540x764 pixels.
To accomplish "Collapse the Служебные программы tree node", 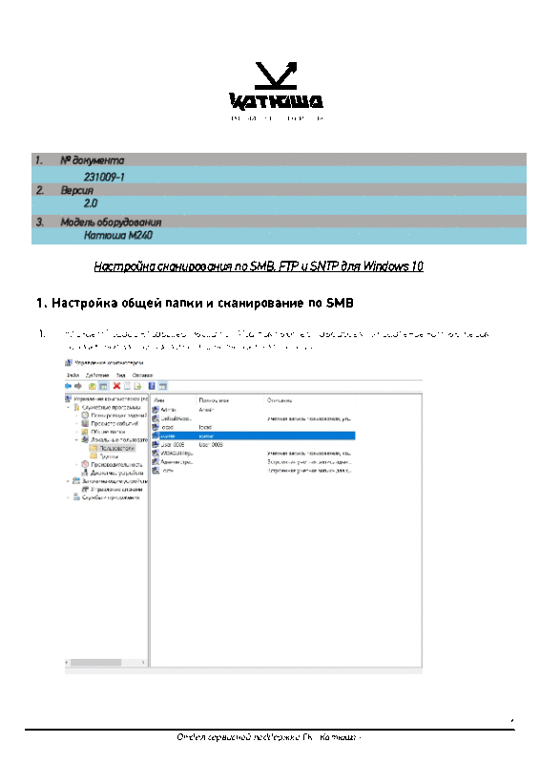I will (x=68, y=407).
